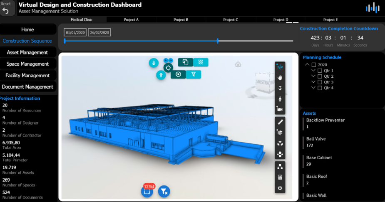Click the 01/01/2020 start date field
This screenshot has width=385, height=202.
click(75, 32)
